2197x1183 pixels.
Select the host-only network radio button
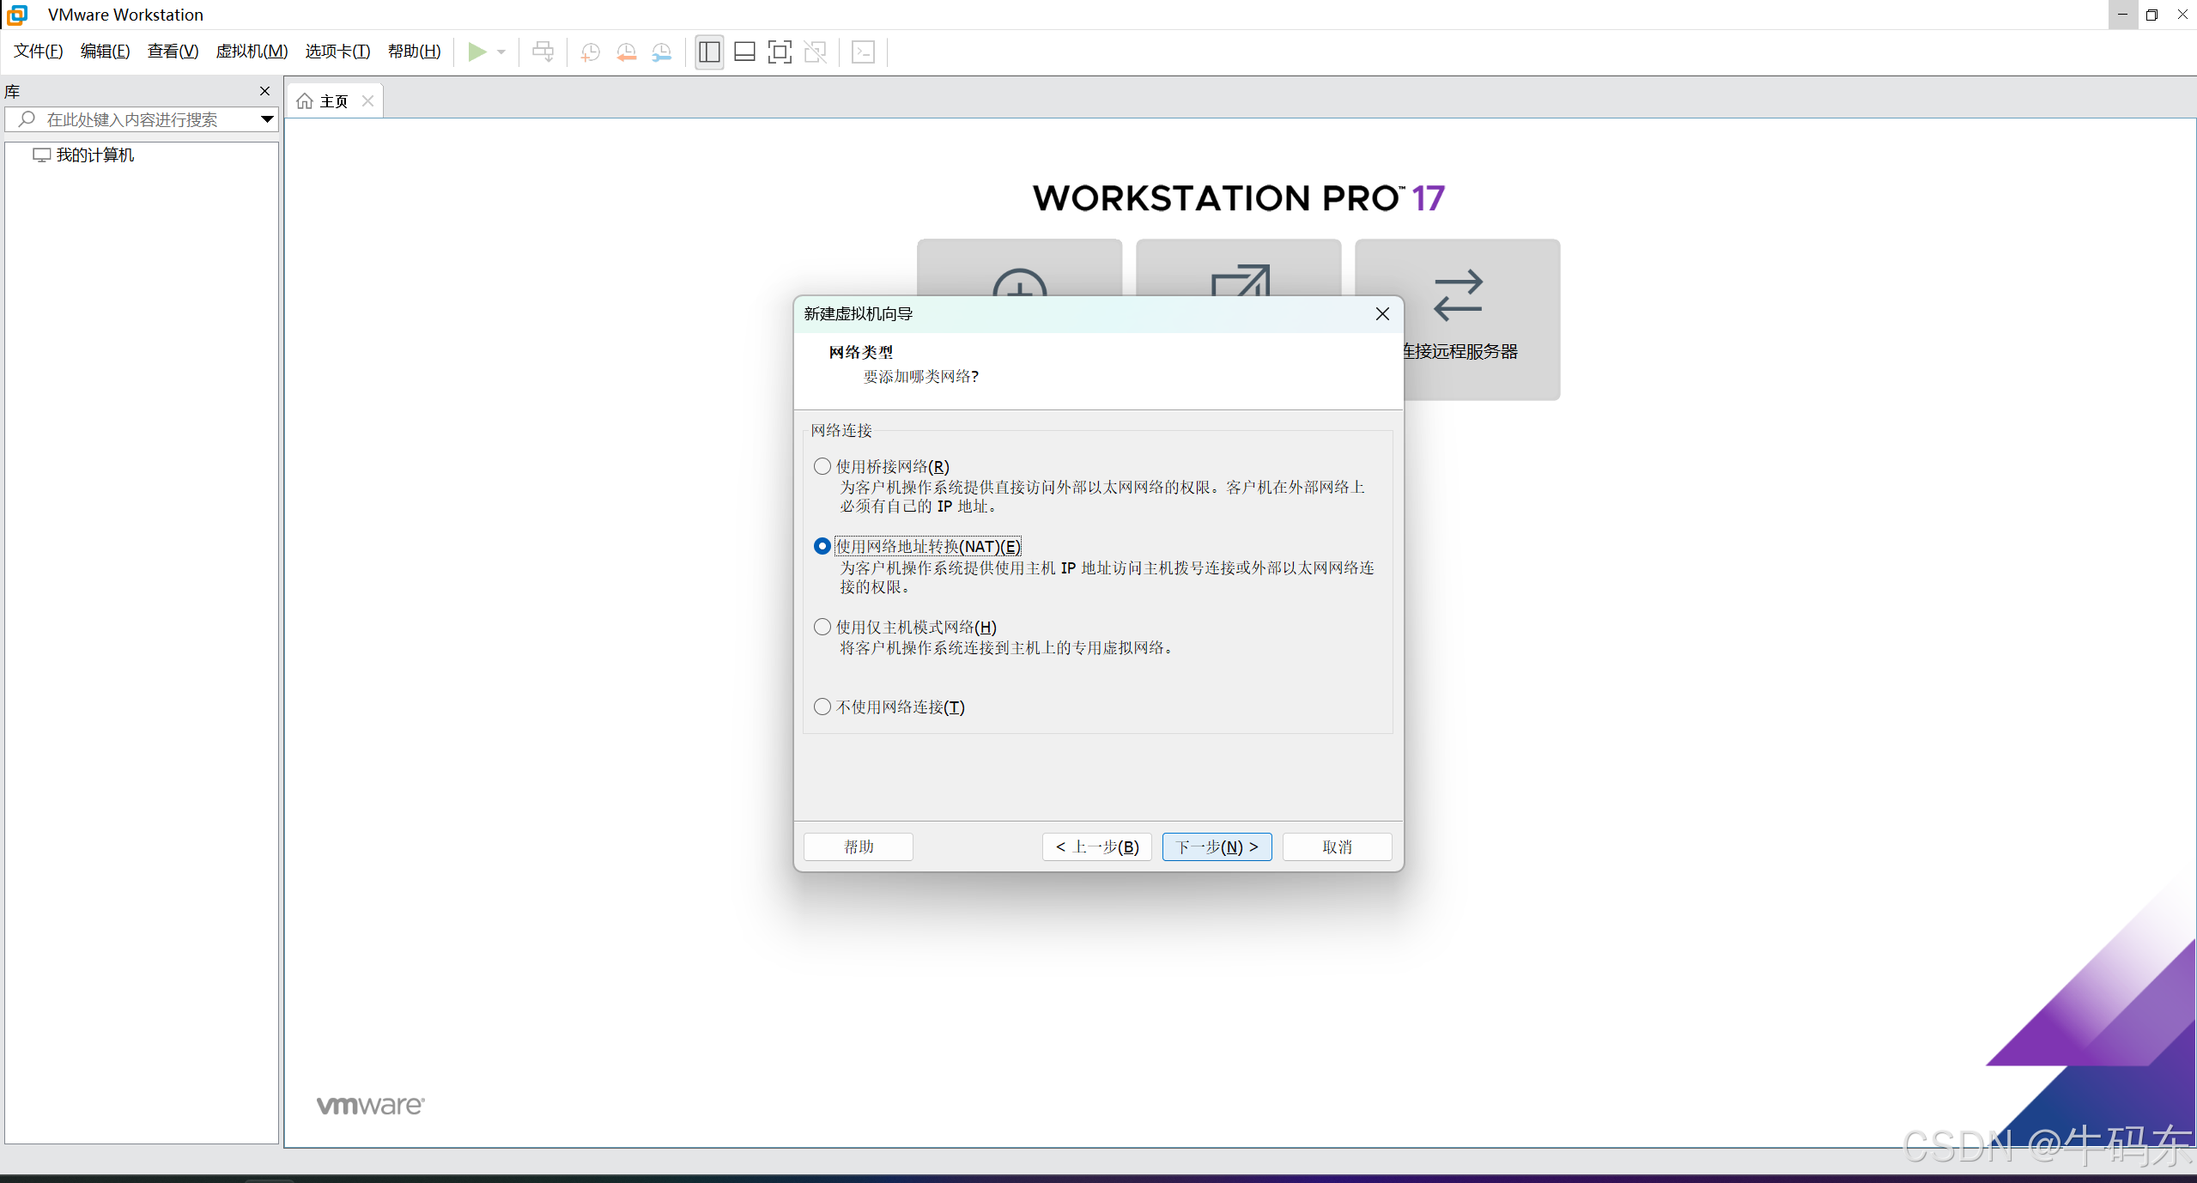pos(822,627)
